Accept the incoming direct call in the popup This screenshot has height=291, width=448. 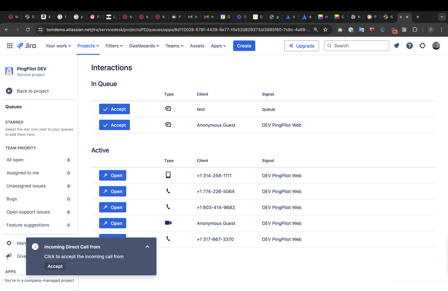click(x=55, y=266)
